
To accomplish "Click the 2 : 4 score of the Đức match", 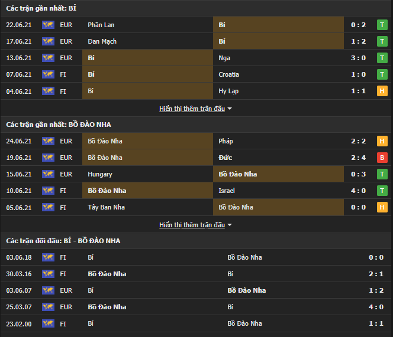I will click(x=358, y=158).
